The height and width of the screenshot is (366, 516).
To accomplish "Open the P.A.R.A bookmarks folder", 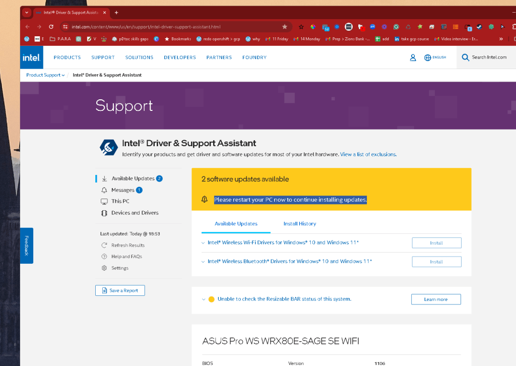I will 60,39.
